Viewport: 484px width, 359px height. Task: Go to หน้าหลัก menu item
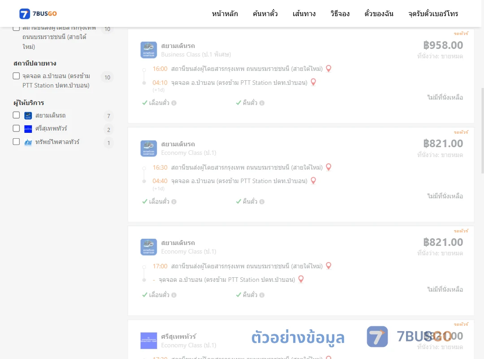pyautogui.click(x=225, y=13)
